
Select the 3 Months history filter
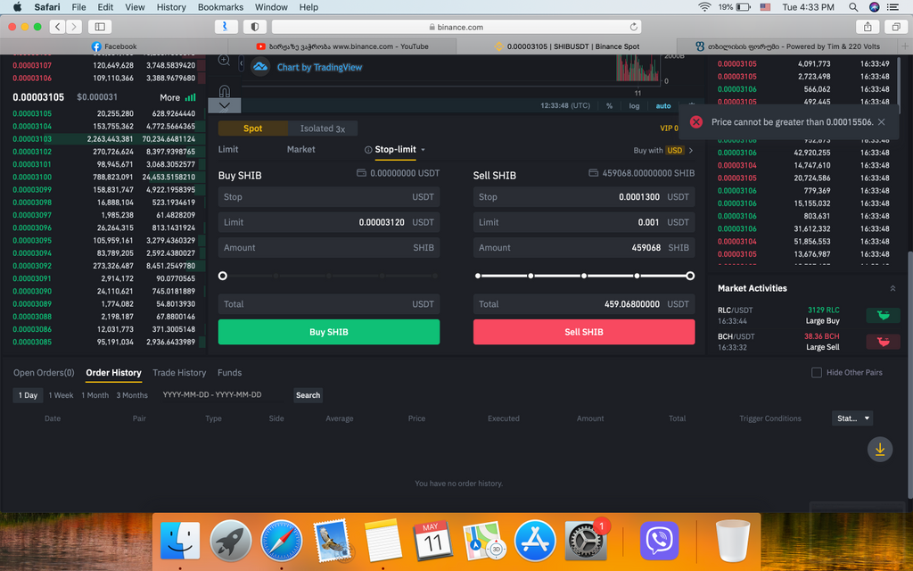[132, 395]
